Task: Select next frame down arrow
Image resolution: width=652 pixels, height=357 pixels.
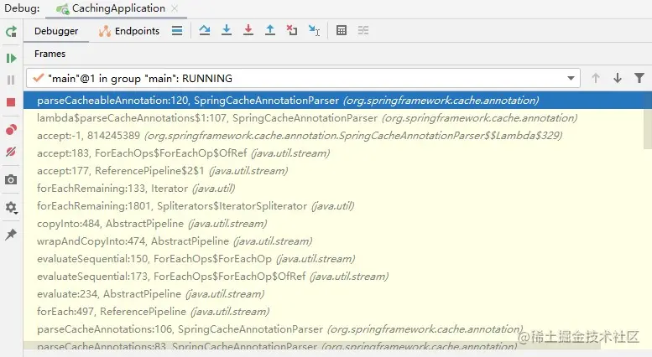Action: pos(618,78)
